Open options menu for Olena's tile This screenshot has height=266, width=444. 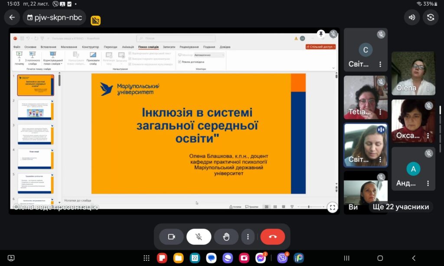click(x=428, y=88)
